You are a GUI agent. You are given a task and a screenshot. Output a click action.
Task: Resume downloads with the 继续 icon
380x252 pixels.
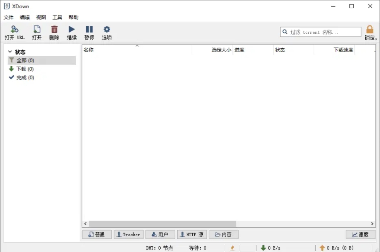(x=72, y=32)
